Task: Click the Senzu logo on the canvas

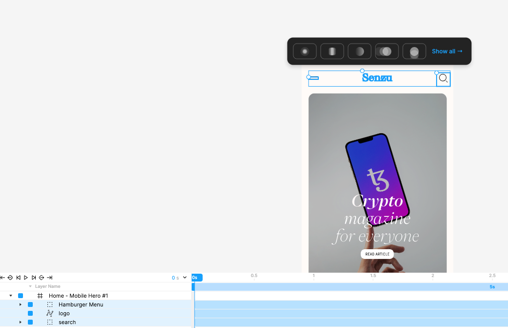Action: (377, 77)
